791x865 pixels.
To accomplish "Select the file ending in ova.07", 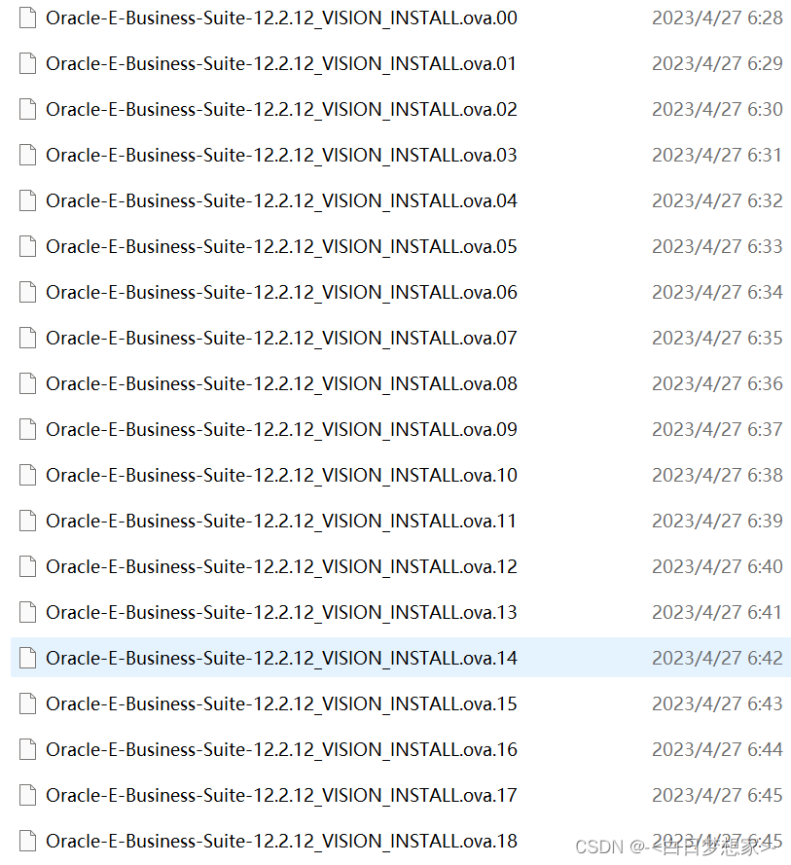I will (x=281, y=338).
